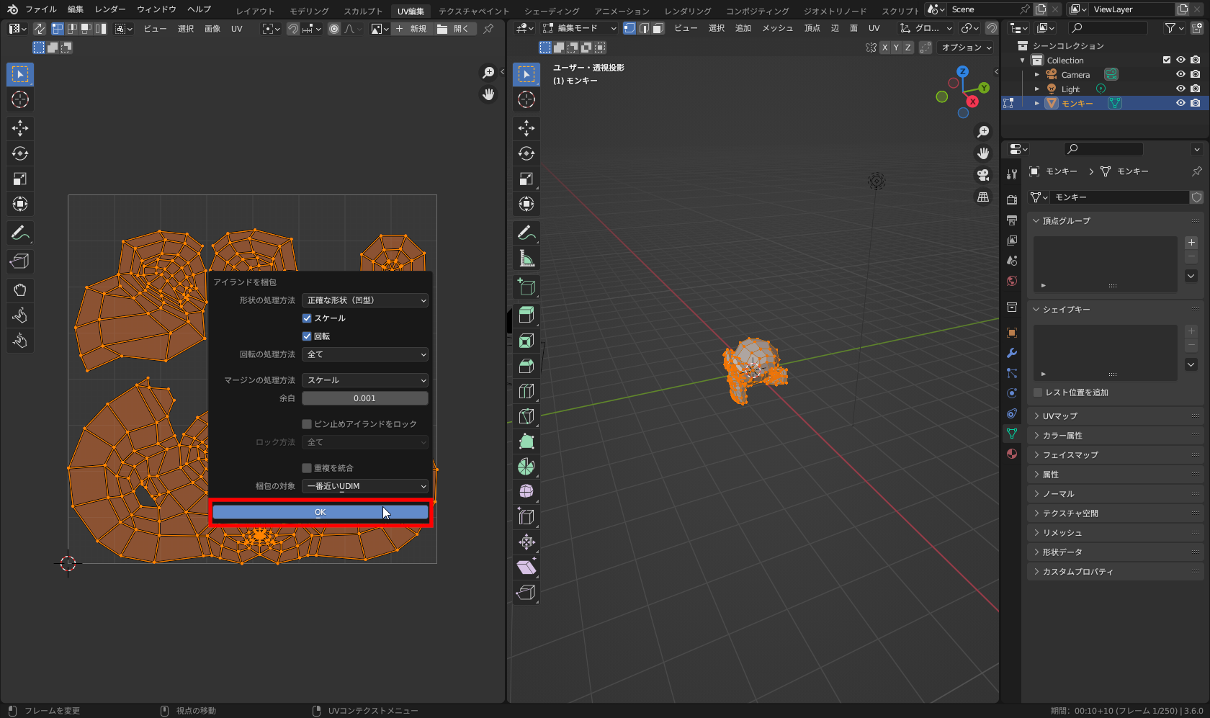The height and width of the screenshot is (718, 1210).
Task: Choose the Poly Build tool
Action: pos(526,441)
